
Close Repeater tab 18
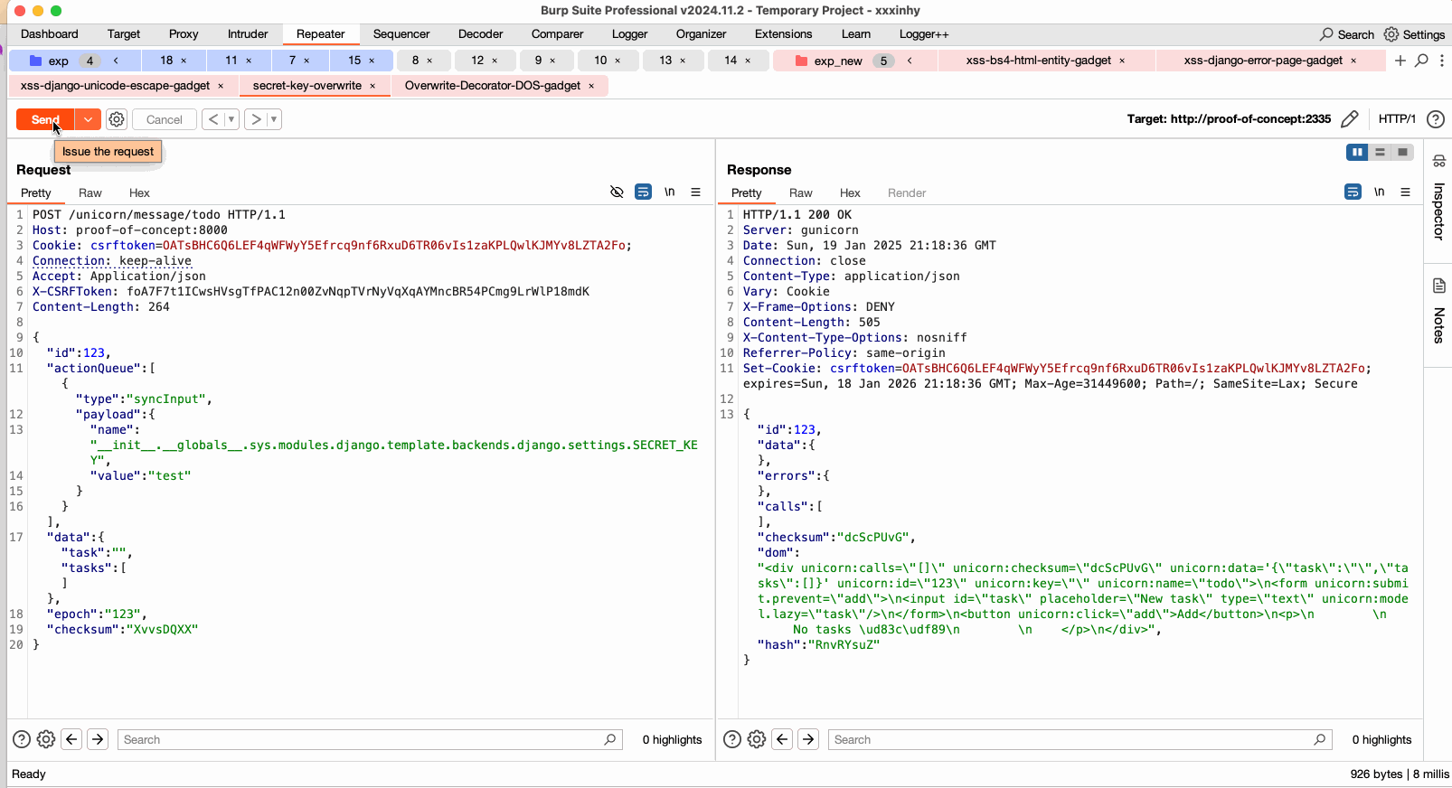(x=184, y=61)
